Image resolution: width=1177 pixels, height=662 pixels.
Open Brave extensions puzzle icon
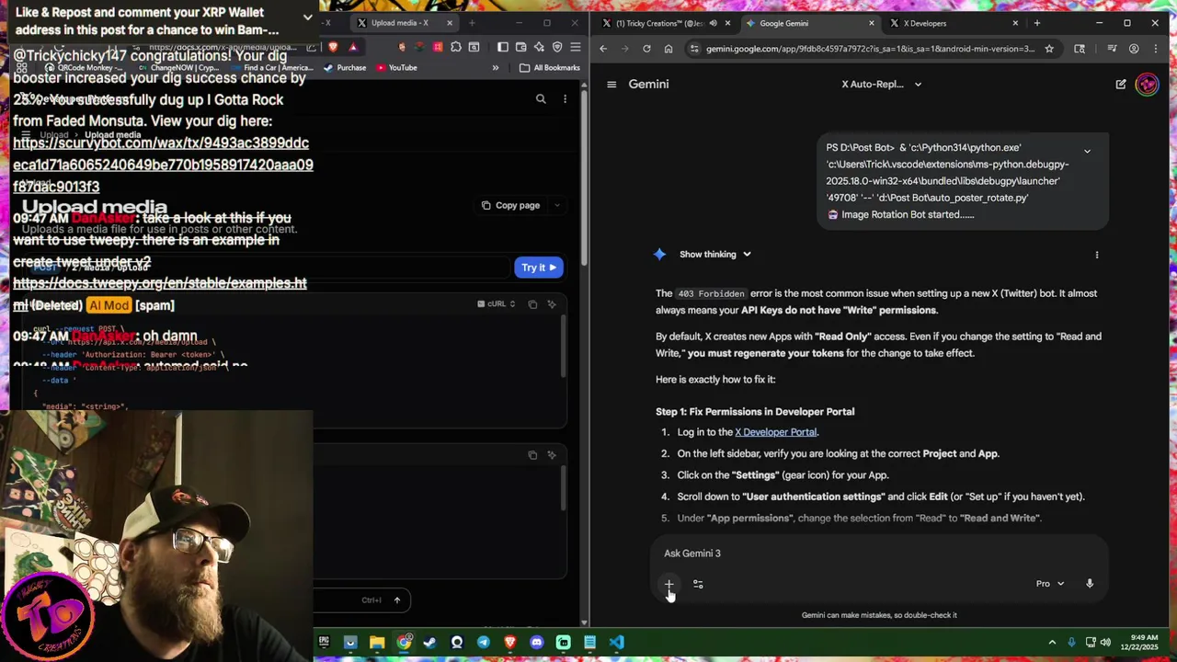pyautogui.click(x=456, y=47)
